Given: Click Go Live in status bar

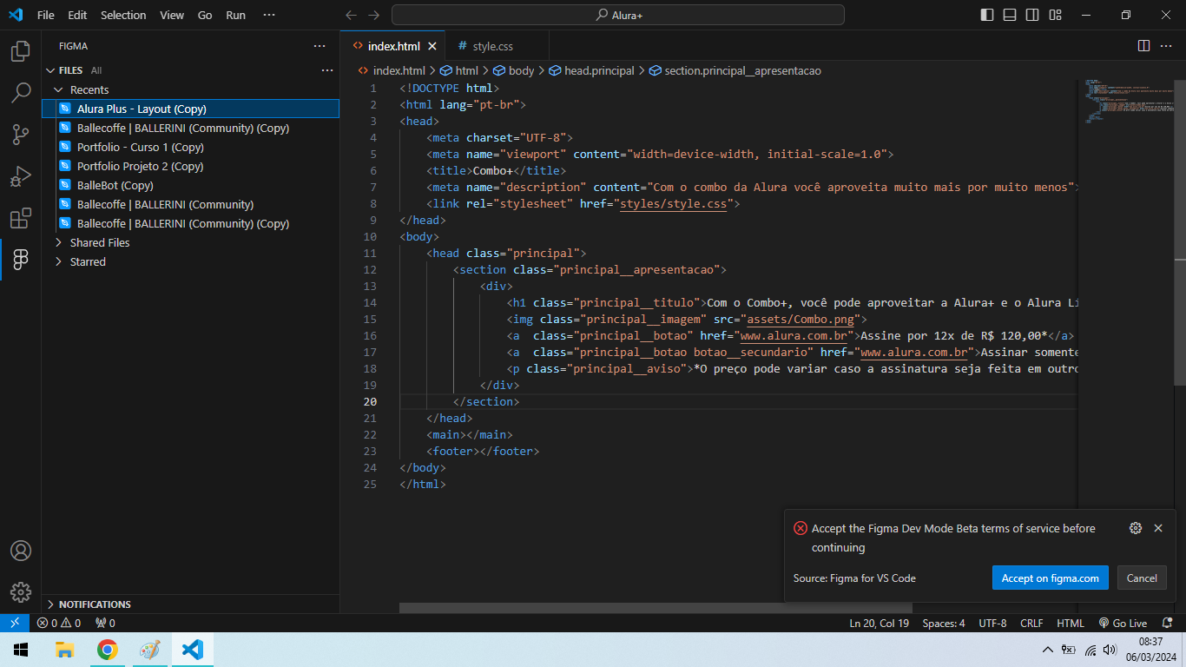Looking at the screenshot, I should [1123, 623].
